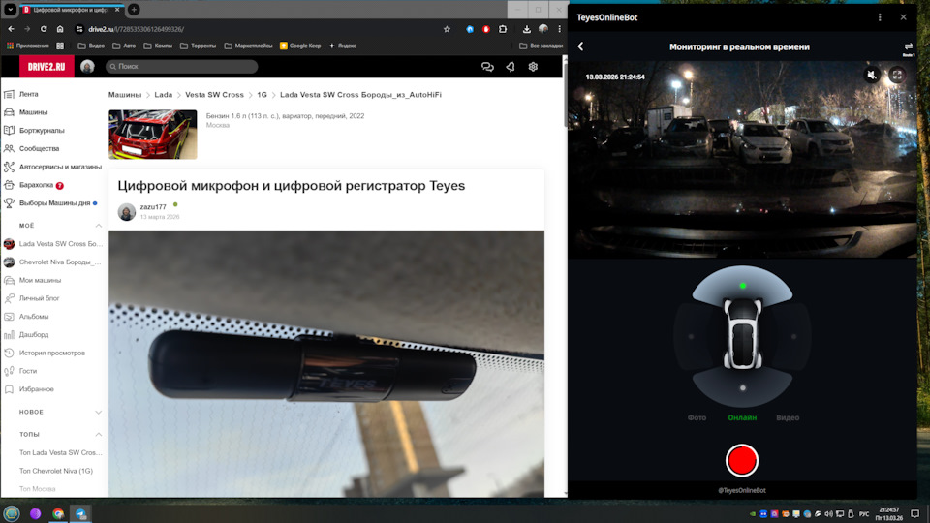This screenshot has width=930, height=523.
Task: Open drive2 notifications megaphone icon
Action: [511, 67]
